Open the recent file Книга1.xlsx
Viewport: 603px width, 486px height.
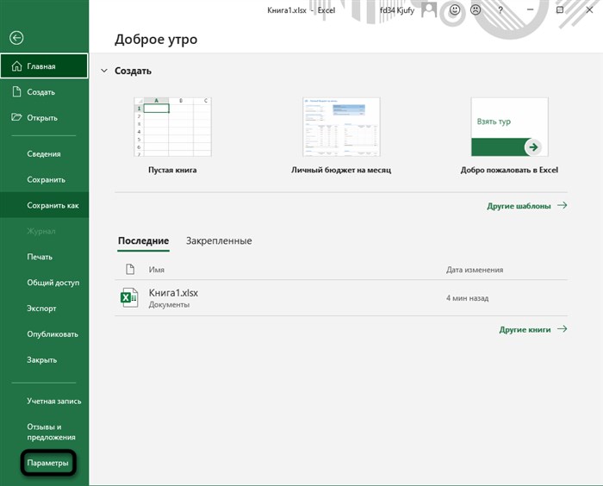click(341, 298)
